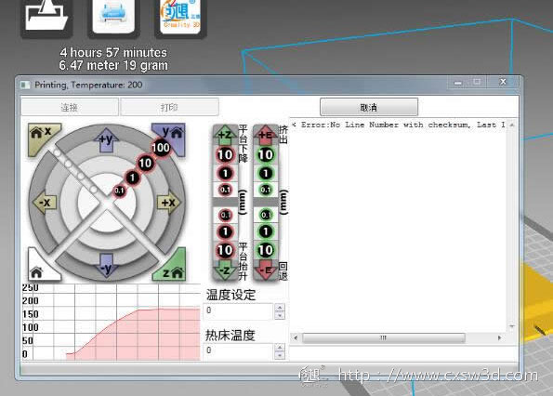Click the 打印 print button
553x396 pixels.
169,107
